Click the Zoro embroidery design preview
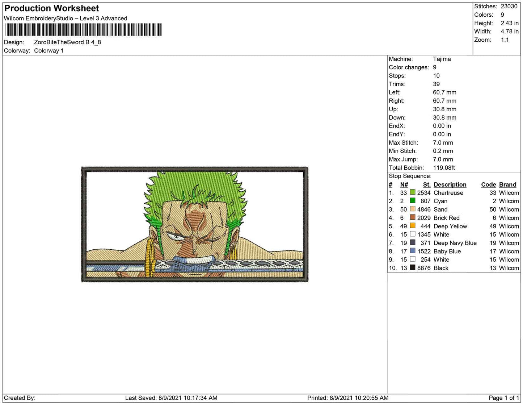 tap(195, 224)
